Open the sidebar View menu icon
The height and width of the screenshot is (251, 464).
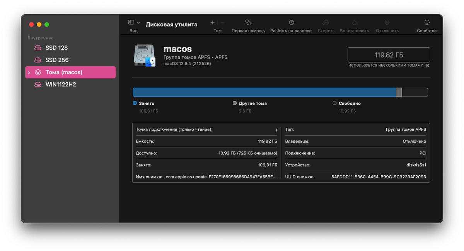pos(131,22)
